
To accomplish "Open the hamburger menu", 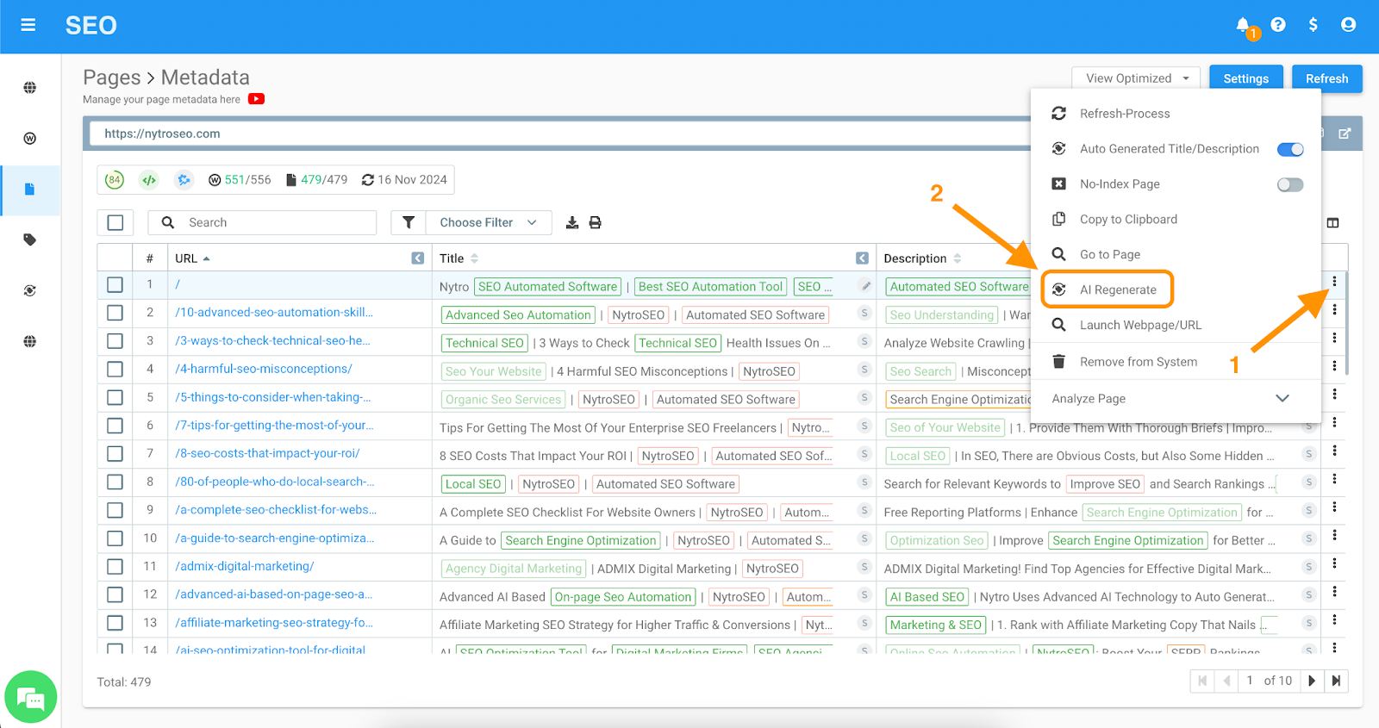I will (28, 25).
